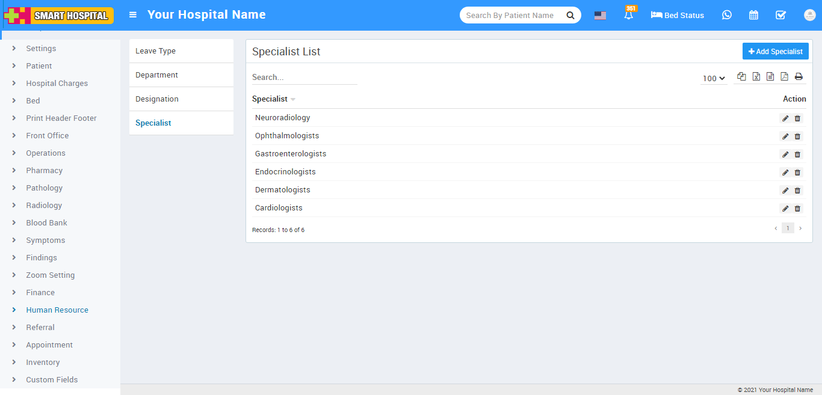The height and width of the screenshot is (395, 822).
Task: Click the notification bell icon
Action: point(629,16)
